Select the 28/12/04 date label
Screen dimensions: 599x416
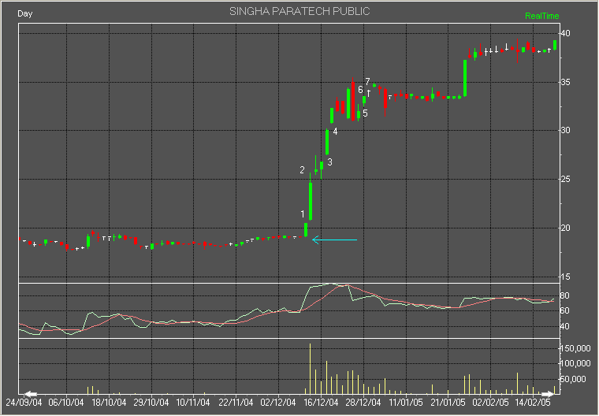[x=363, y=403]
